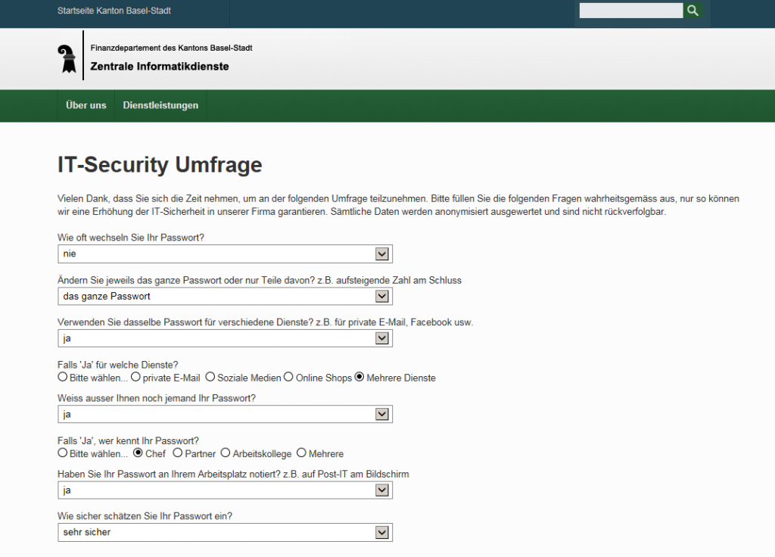Select the 'Mehrere Dienste' radio button
775x557 pixels.
tap(359, 377)
